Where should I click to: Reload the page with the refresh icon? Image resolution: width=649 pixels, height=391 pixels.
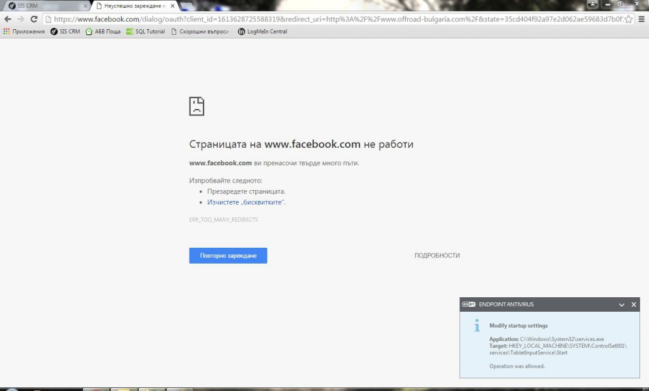coord(34,19)
